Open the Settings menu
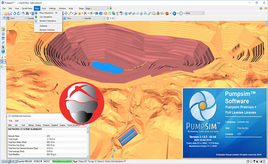Image resolution: width=268 pixels, height=164 pixels. 52,8
